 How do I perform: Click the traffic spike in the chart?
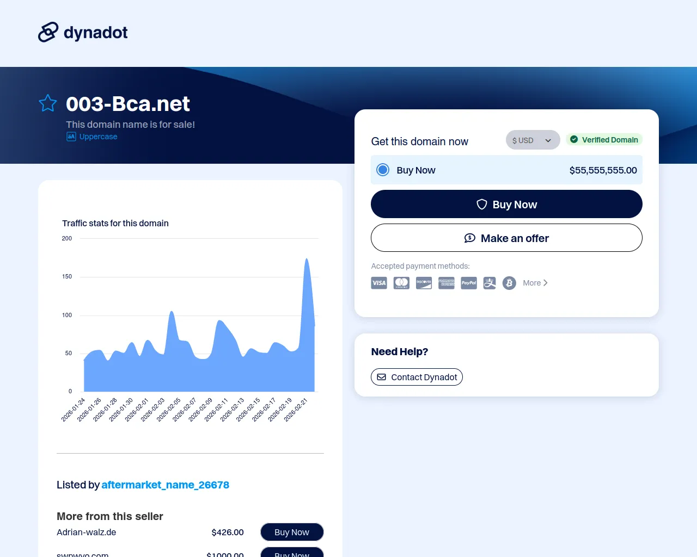point(307,260)
